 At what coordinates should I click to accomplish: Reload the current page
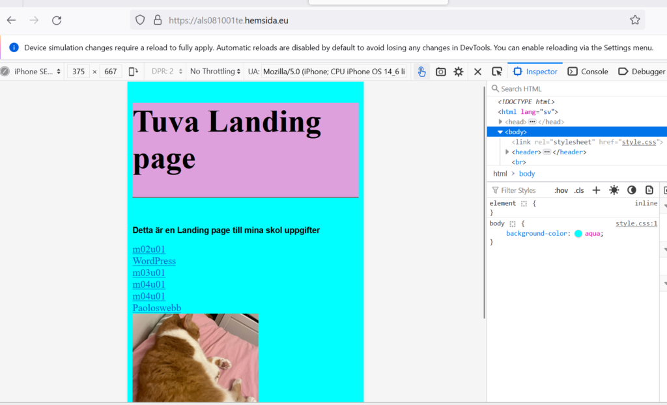click(57, 20)
